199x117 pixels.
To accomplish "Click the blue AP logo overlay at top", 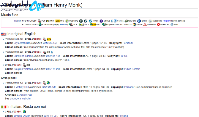I will pos(37,6).
